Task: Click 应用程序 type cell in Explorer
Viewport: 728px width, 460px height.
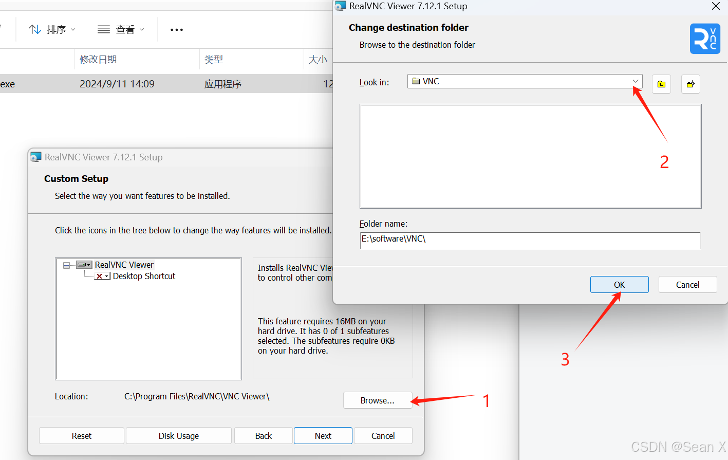Action: (223, 84)
